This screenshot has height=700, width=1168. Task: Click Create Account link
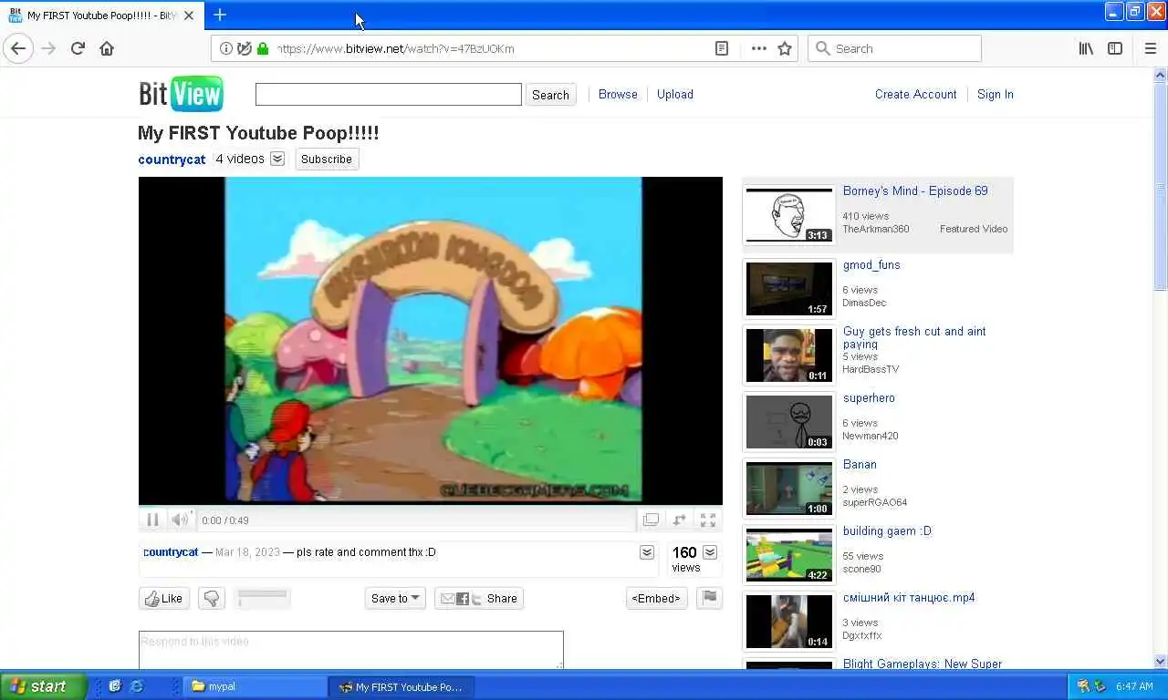click(915, 94)
